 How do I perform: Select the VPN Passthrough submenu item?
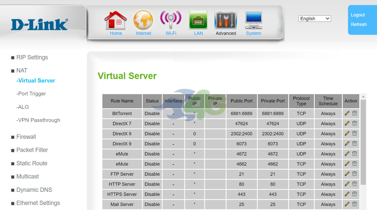tap(38, 120)
